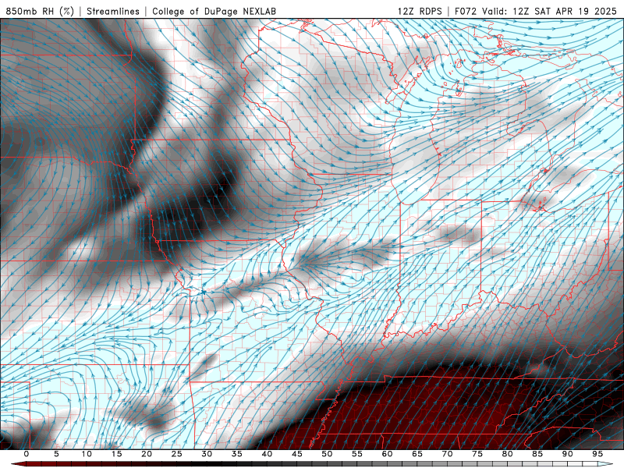Screen dimensions: 624x468
Task: Click the '850mb RH (%)' title text
Action: (x=40, y=11)
